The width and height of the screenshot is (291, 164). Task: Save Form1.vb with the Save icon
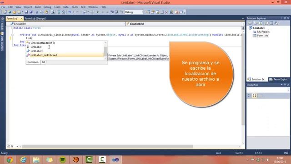pos(26,12)
